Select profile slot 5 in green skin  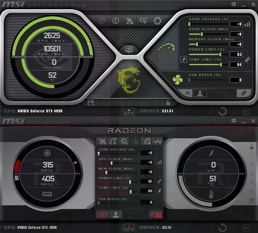pyautogui.click(x=155, y=103)
